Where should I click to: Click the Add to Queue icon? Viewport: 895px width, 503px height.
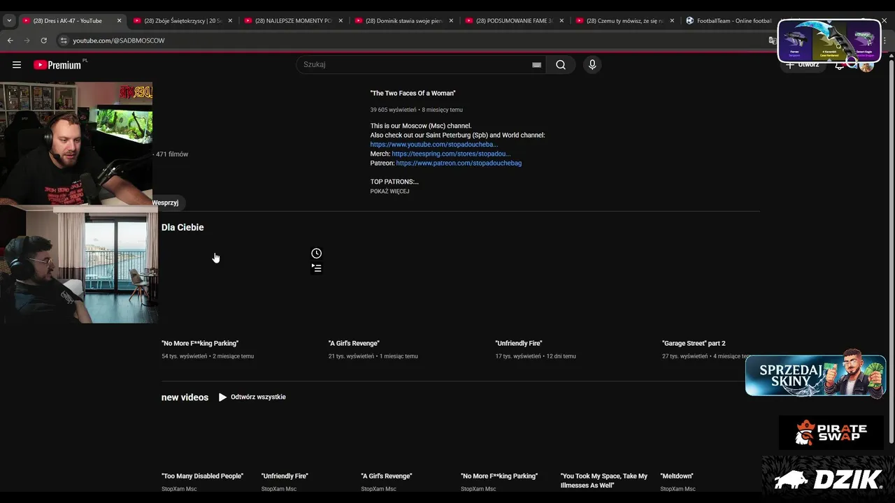317,268
